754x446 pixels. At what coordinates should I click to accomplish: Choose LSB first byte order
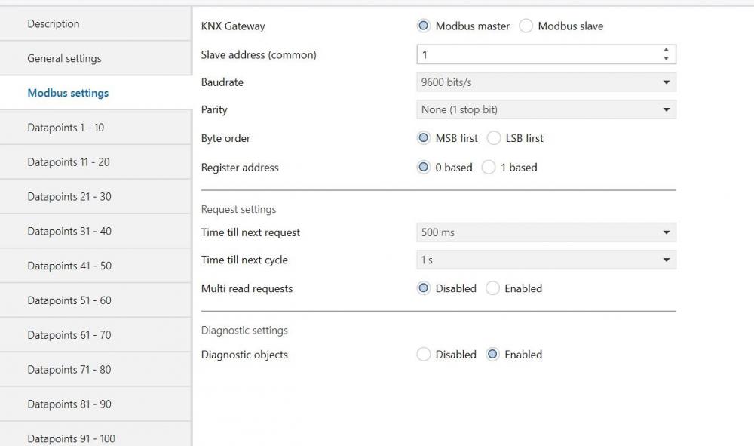coord(494,138)
